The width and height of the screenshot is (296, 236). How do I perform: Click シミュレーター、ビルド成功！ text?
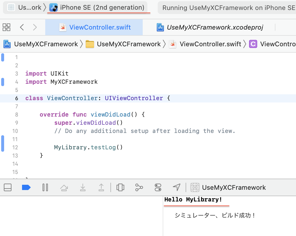coord(215,215)
